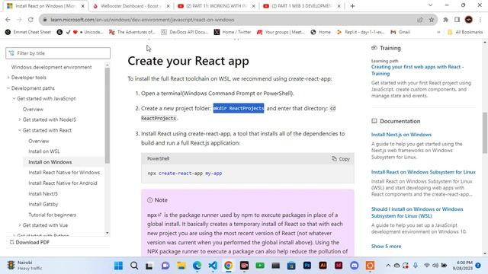Open the extensions puzzle icon
The width and height of the screenshot is (488, 274).
[445, 20]
